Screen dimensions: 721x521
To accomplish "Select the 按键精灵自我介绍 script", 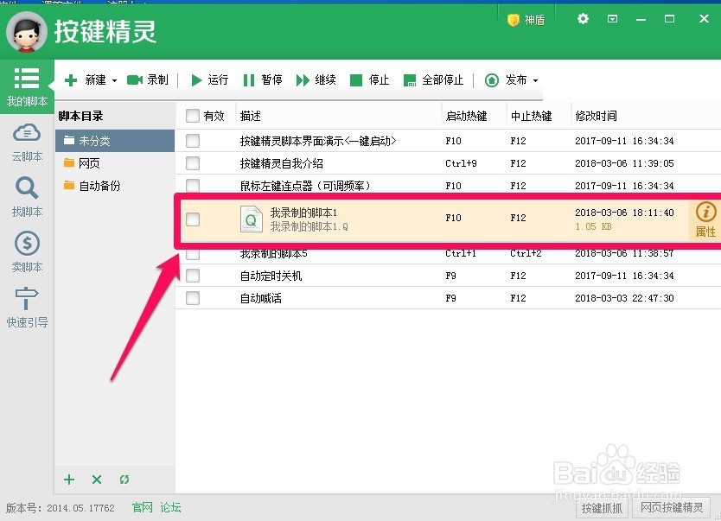I will 282,163.
